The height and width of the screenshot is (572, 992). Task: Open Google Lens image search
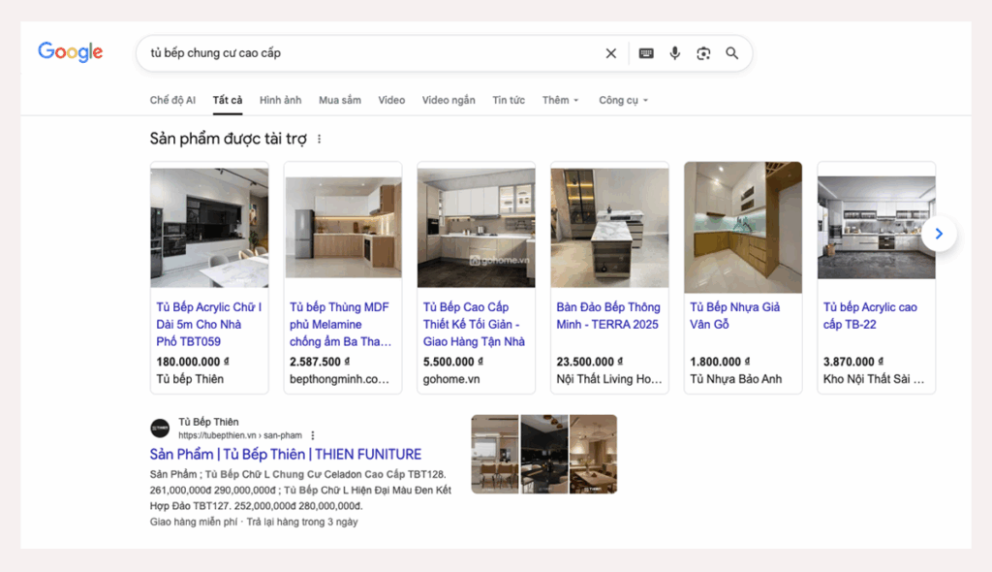[x=703, y=53]
